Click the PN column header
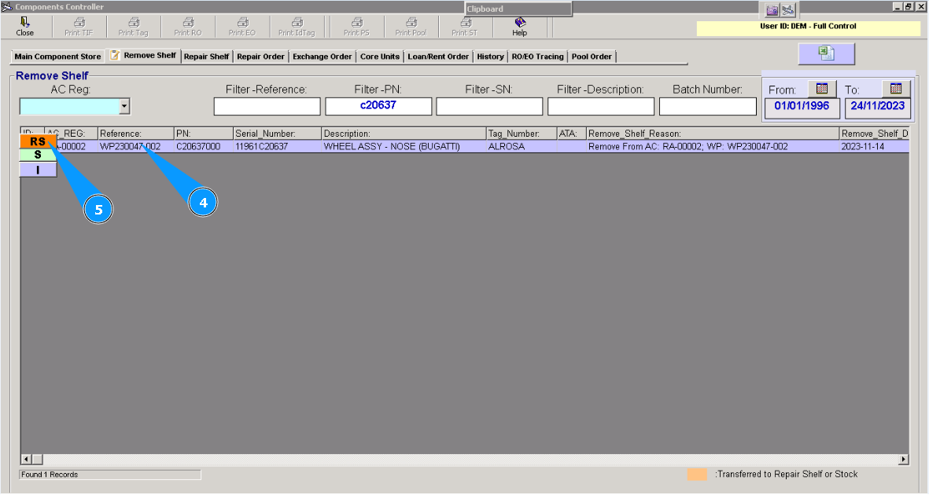This screenshot has height=495, width=929. coord(203,134)
